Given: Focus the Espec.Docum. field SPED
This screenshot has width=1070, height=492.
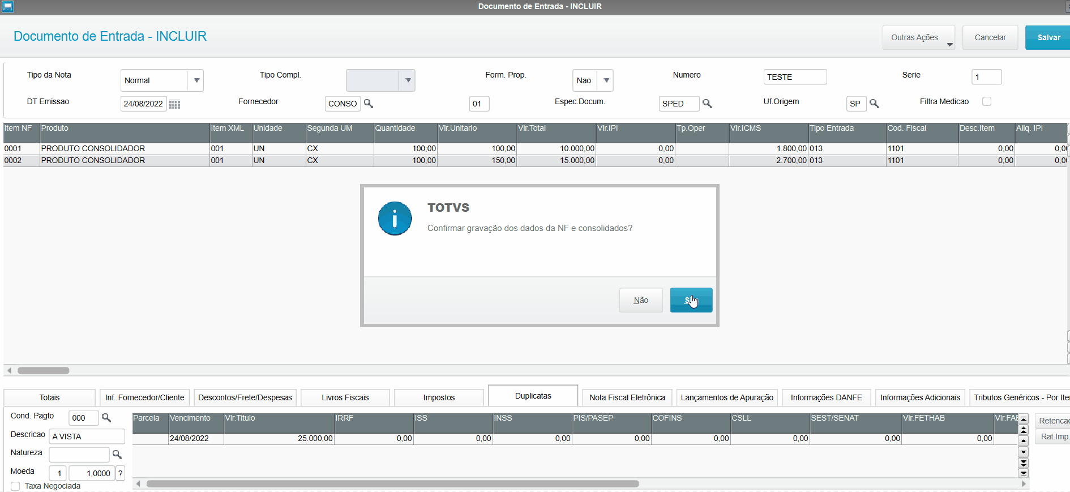Looking at the screenshot, I should coord(679,104).
